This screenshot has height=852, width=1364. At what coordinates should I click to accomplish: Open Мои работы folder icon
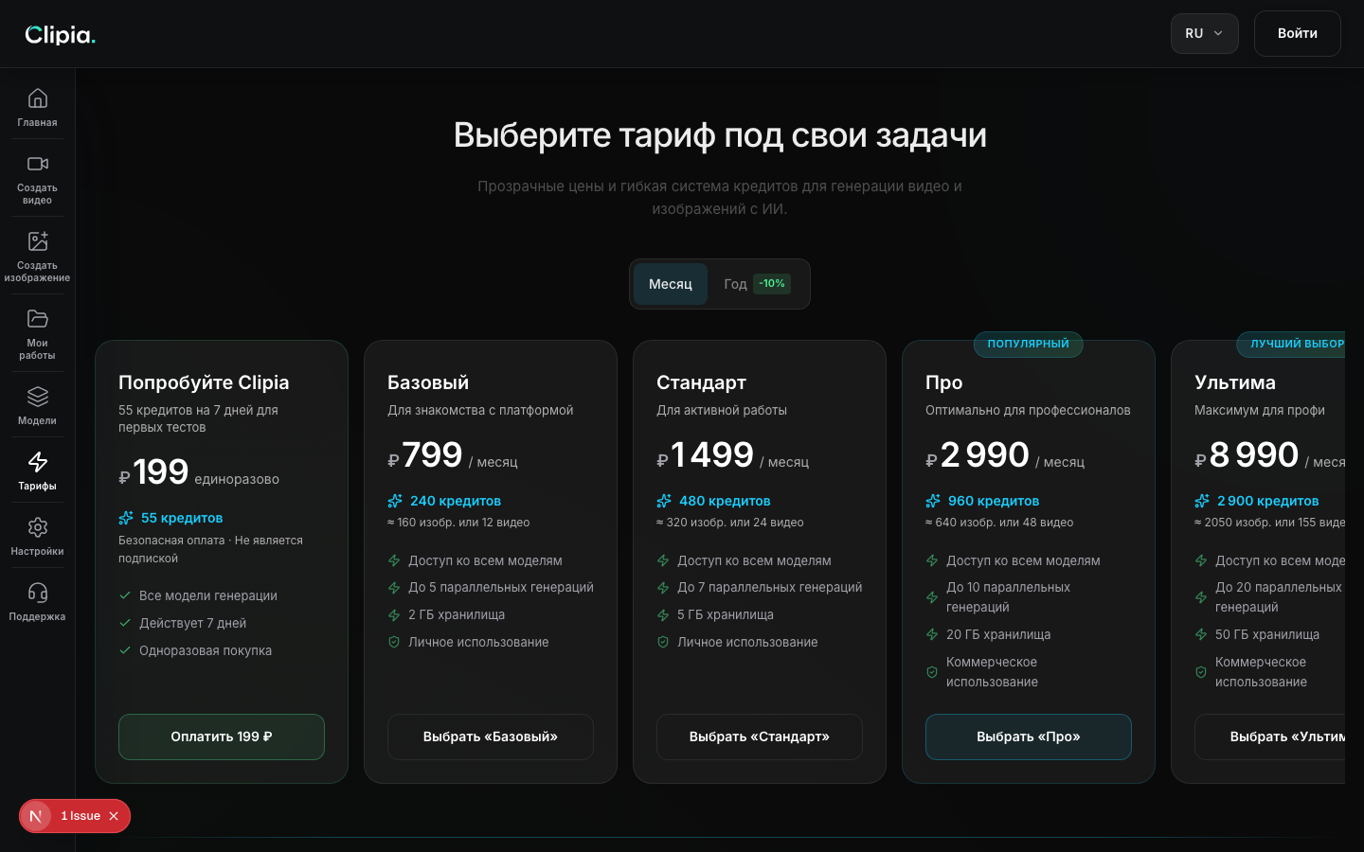point(37,319)
